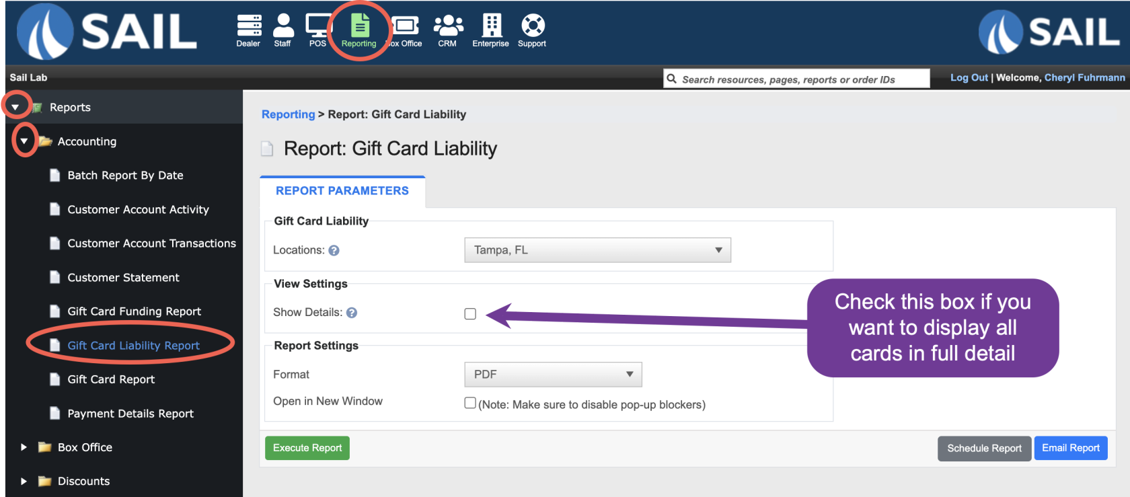Open the Gift Card Report entry

(111, 379)
